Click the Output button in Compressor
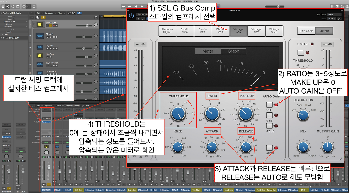 324,31
